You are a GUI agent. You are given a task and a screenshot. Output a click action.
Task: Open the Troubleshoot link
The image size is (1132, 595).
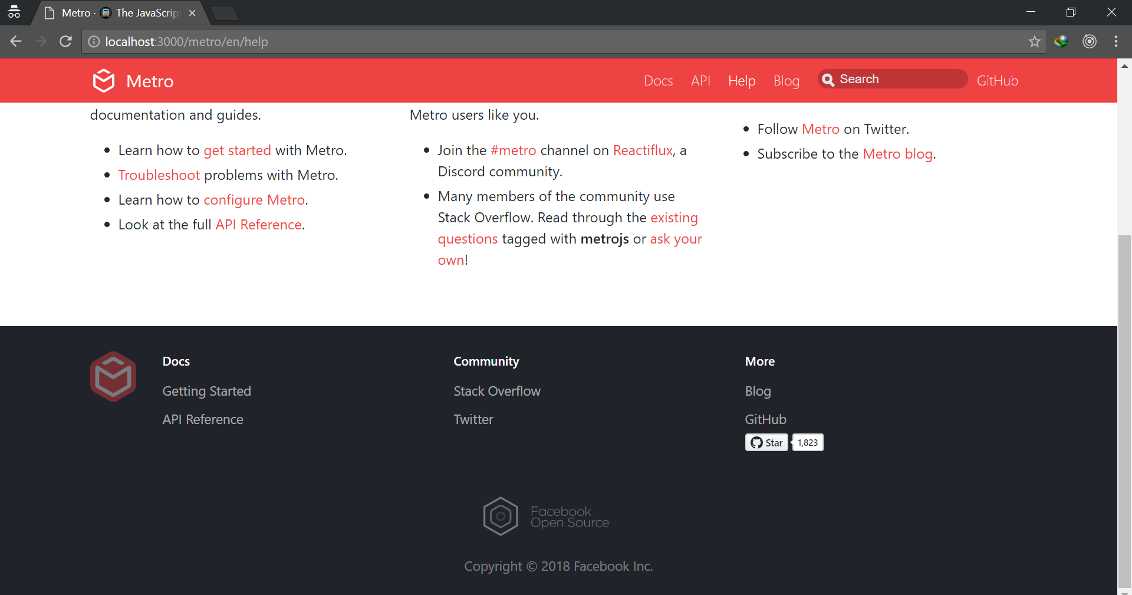click(x=159, y=175)
